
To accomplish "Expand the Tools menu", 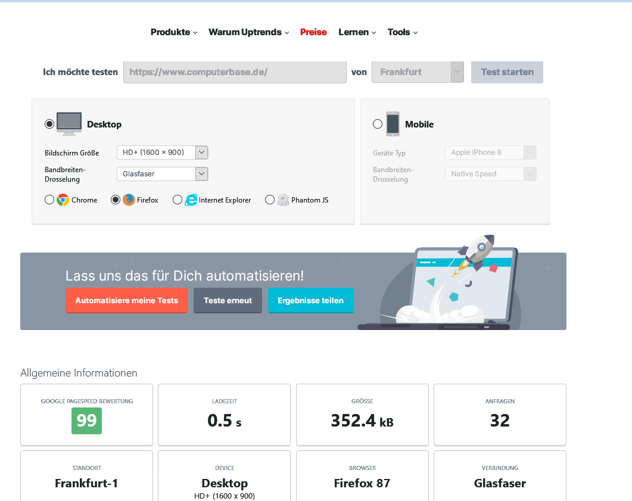I will click(x=403, y=32).
